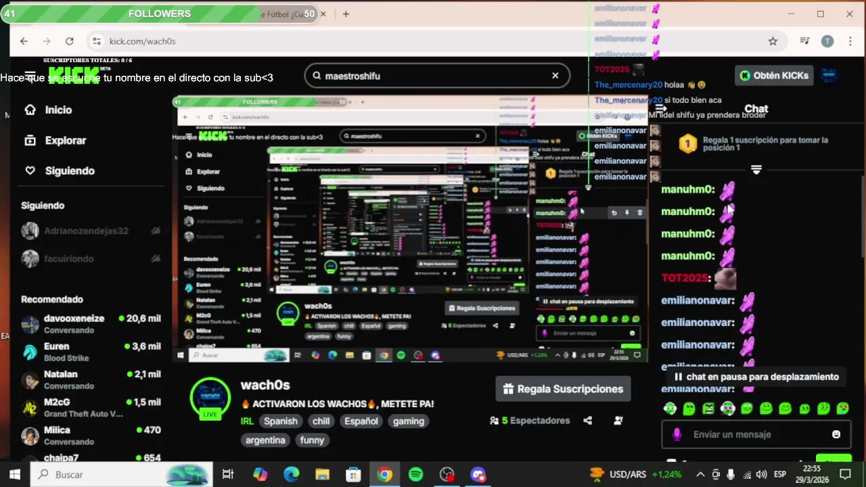Open the Windows notification center
This screenshot has height=487, width=866.
(x=844, y=474)
